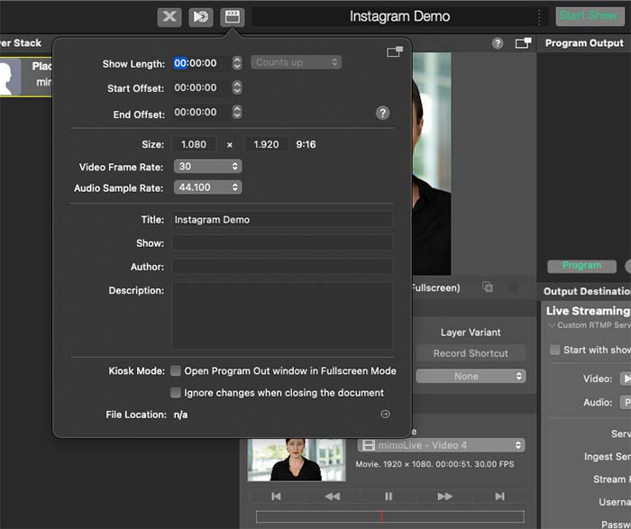
Task: Pop out the preview window icon
Action: [523, 42]
